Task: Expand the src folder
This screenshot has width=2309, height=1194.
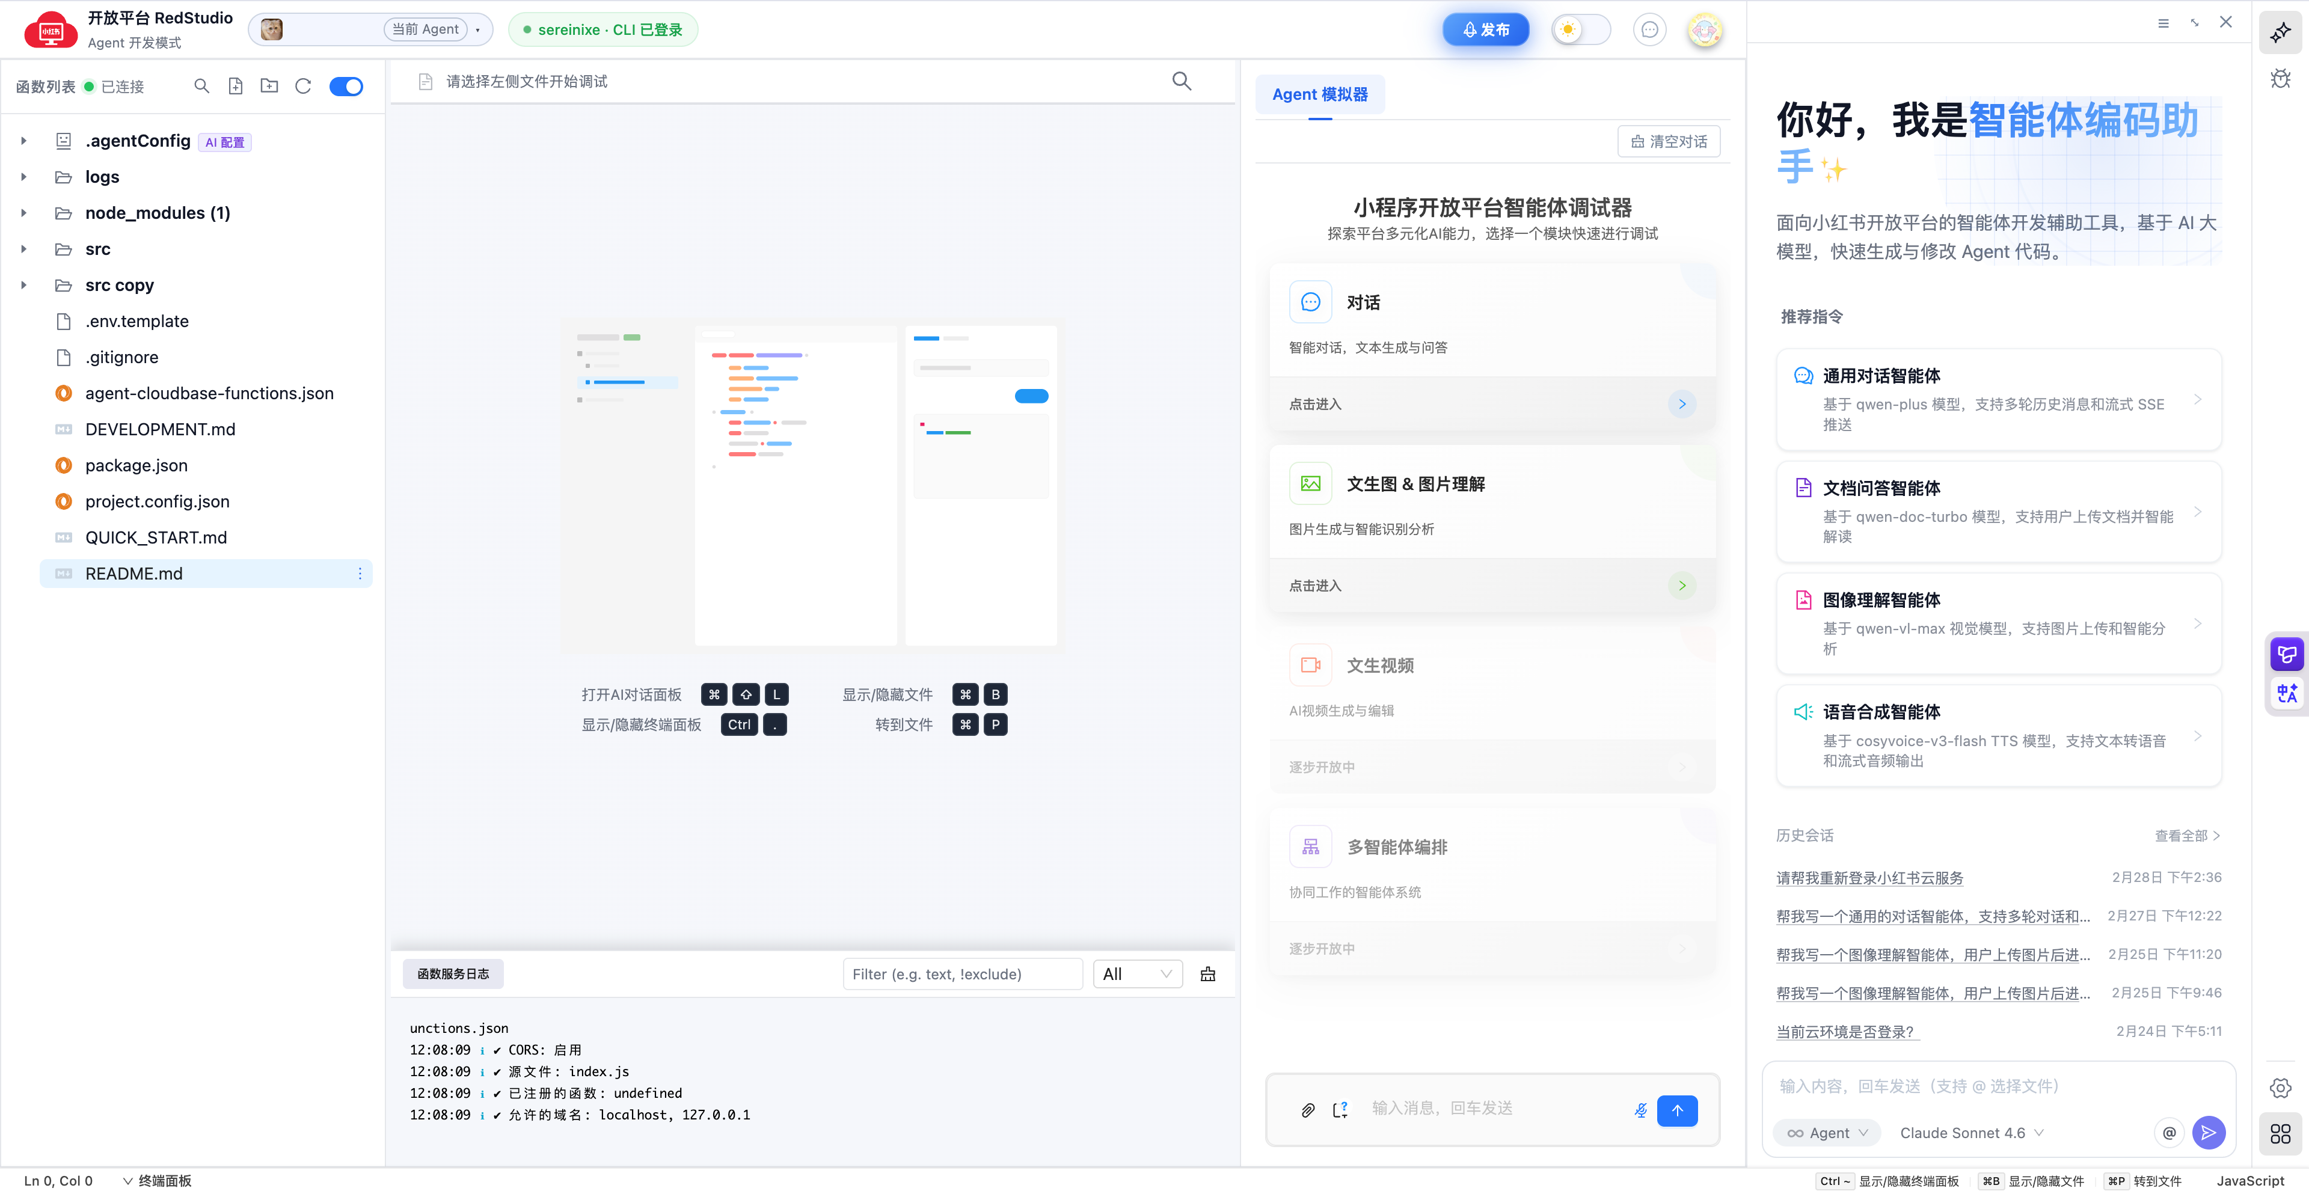Action: coord(24,249)
